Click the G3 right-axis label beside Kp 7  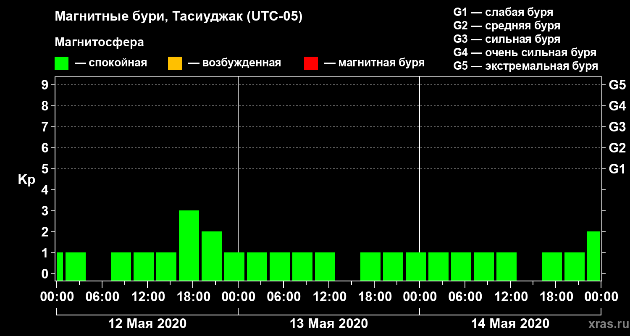[x=617, y=127]
